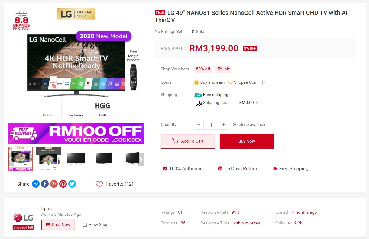Claim the 50% off shop voucher
Viewport: 369px width, 239px height.
[203, 69]
